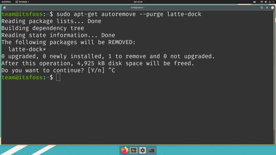Expand the team@itsfoss title dropdown
This screenshot has width=276, height=155.
[x=138, y=8]
